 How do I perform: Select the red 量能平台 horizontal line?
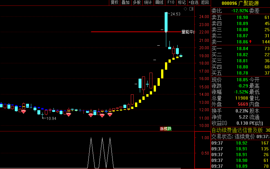coord(136,32)
